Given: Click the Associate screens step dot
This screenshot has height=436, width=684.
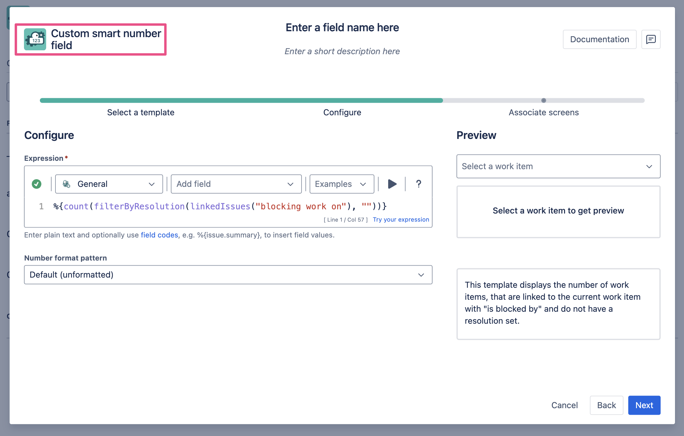Looking at the screenshot, I should 543,101.
